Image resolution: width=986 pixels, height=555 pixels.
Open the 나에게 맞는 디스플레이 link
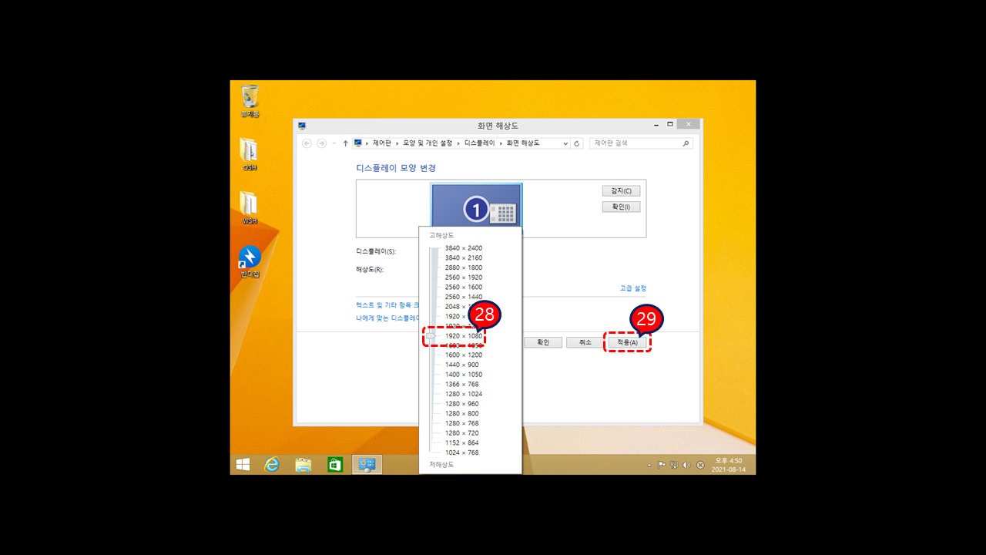tap(387, 318)
